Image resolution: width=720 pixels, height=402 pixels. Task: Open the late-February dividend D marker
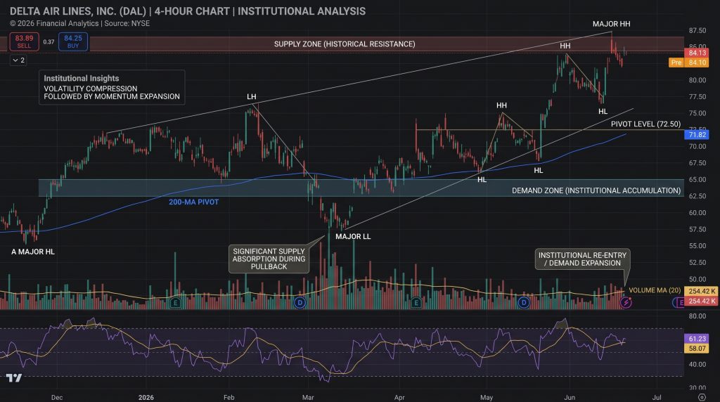(300, 302)
